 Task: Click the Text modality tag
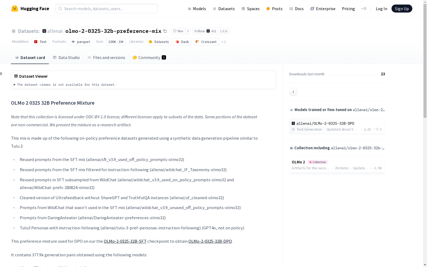(x=40, y=42)
